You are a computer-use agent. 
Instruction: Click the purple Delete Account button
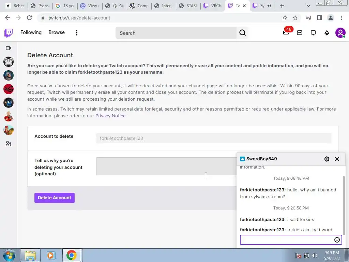click(x=55, y=198)
